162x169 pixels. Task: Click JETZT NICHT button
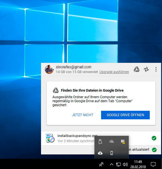83,115
